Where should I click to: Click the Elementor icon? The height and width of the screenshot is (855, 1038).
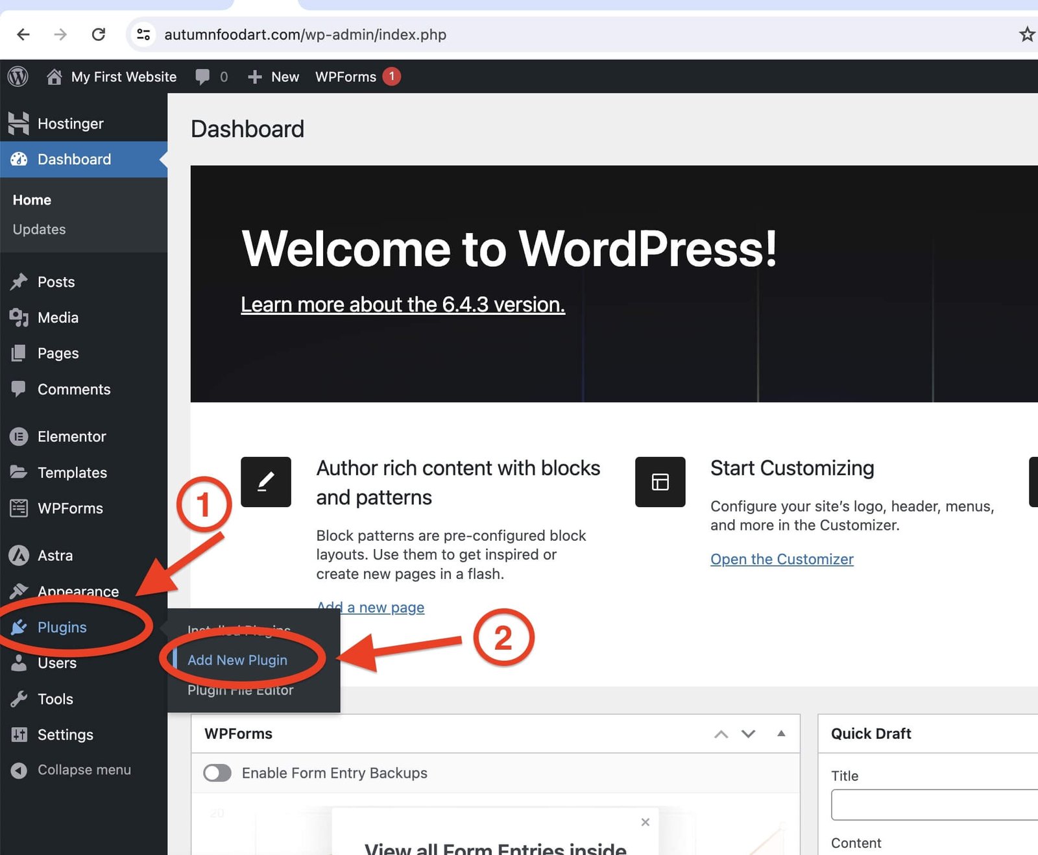(19, 436)
